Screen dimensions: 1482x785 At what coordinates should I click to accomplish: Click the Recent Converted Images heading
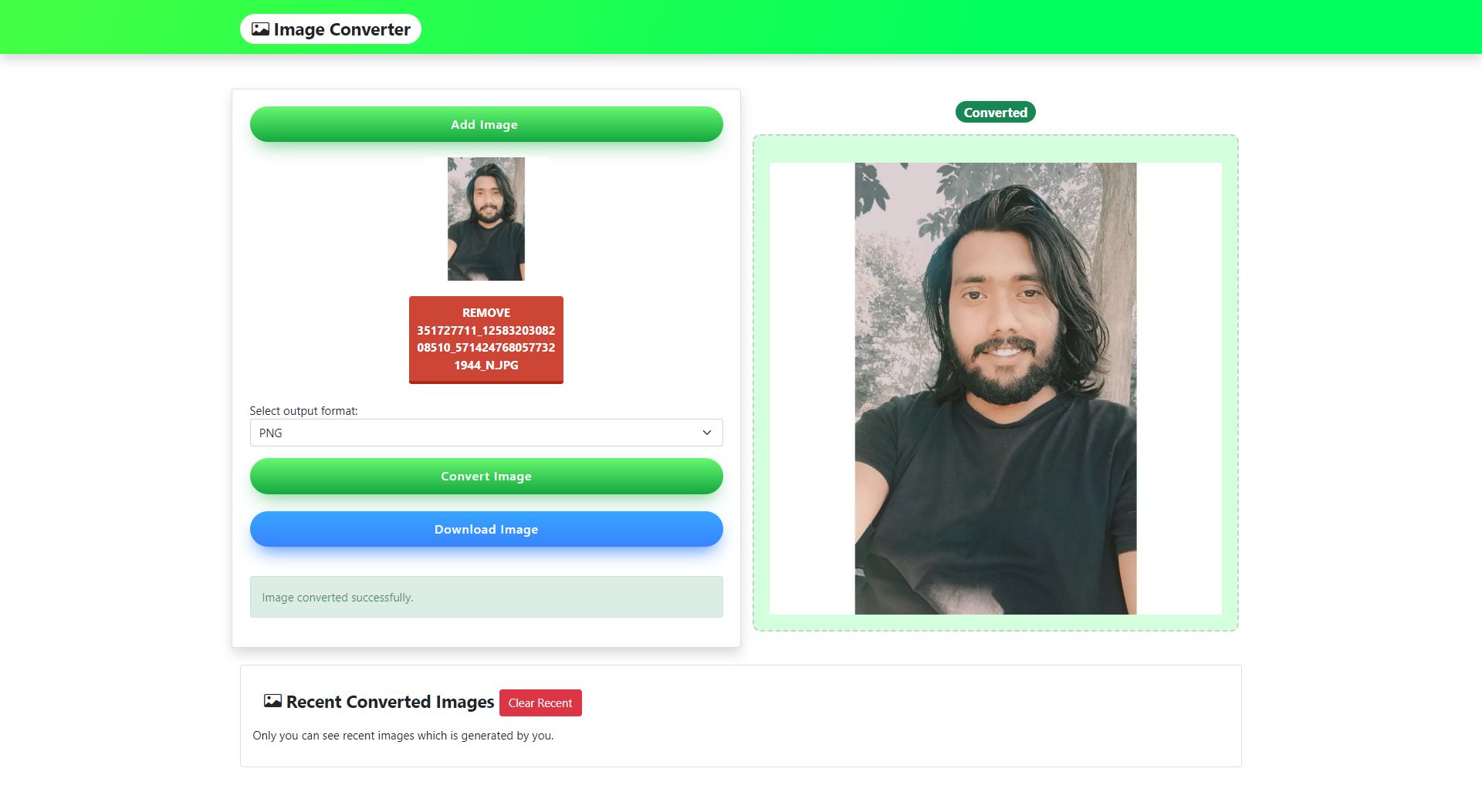(390, 702)
